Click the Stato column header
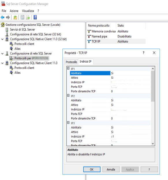168x180 pixels. click(x=131, y=25)
